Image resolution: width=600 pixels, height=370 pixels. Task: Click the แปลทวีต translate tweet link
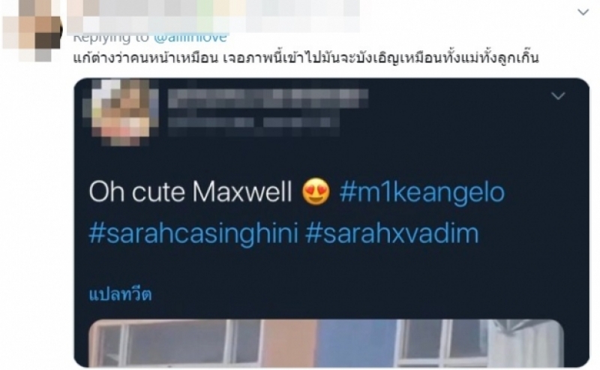click(x=121, y=294)
